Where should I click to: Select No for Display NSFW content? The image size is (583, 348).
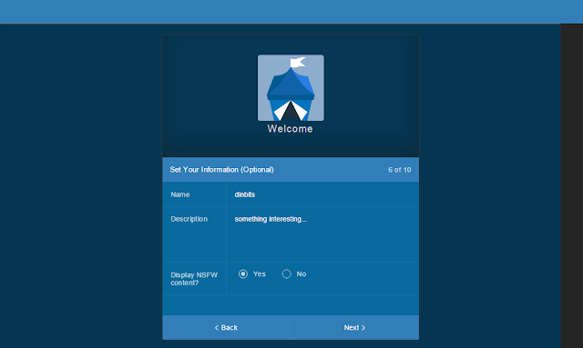click(287, 274)
